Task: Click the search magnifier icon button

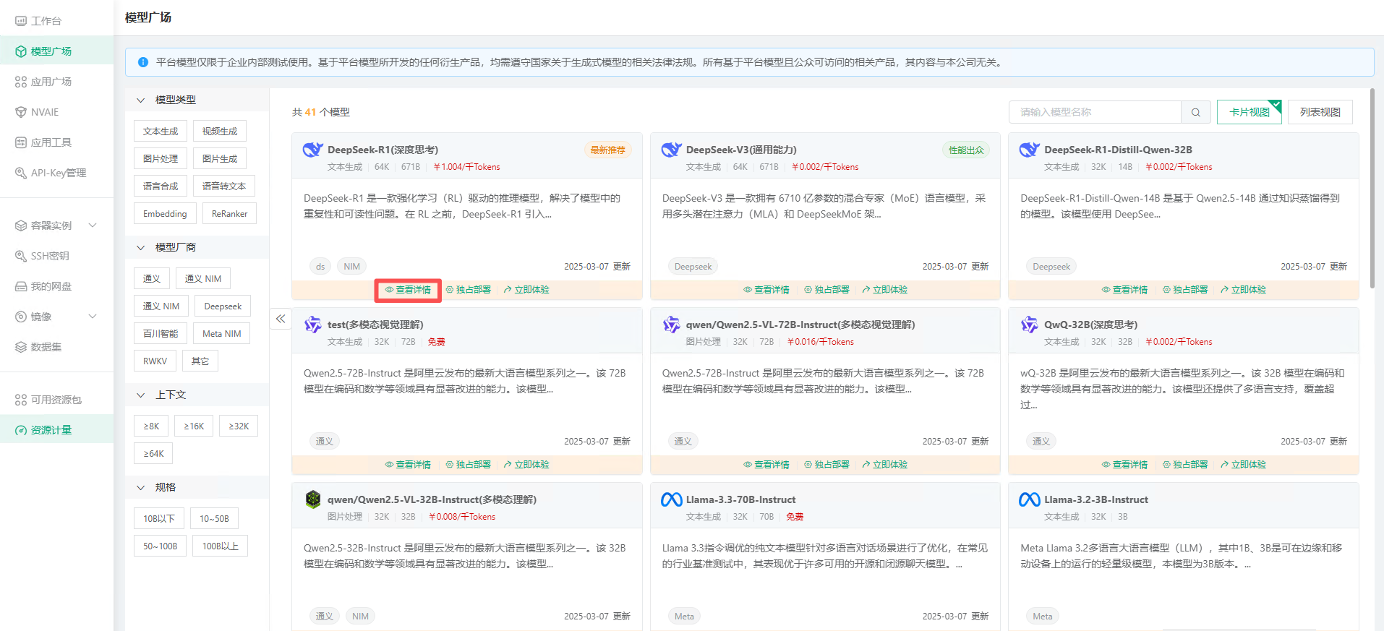Action: (x=1195, y=112)
